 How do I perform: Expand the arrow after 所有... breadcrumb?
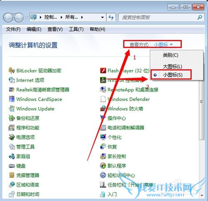coord(82,17)
